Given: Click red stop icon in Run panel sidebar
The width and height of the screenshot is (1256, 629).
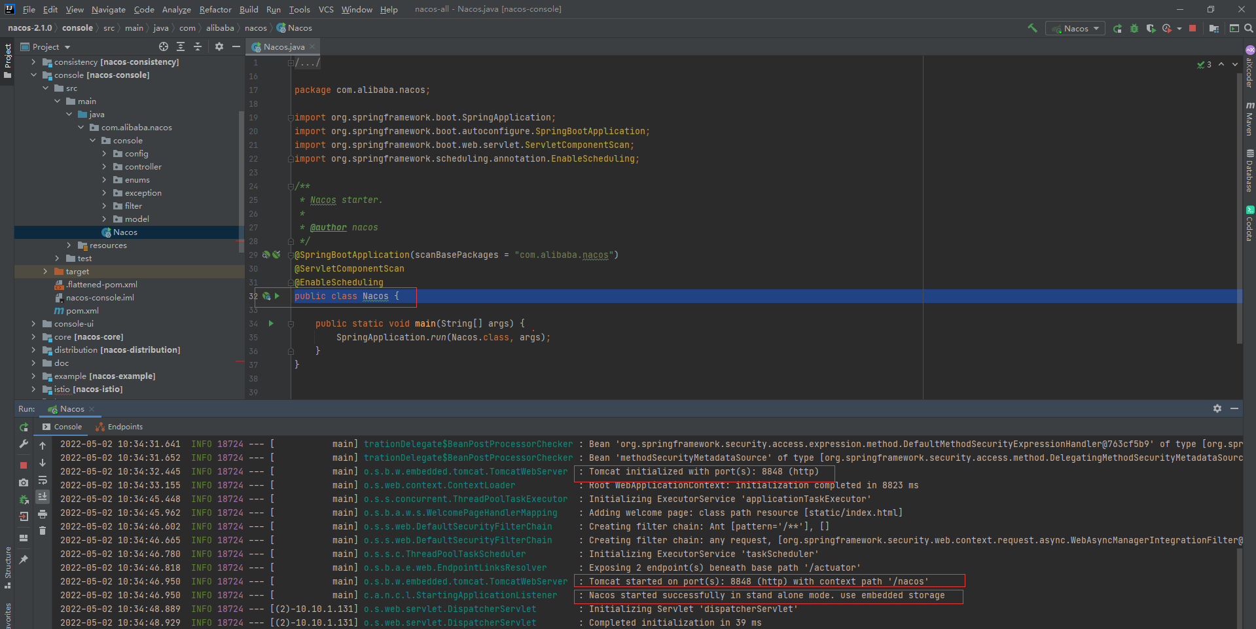Looking at the screenshot, I should [24, 465].
